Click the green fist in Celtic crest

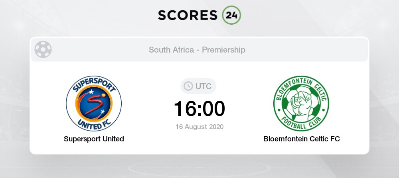[x=301, y=103]
